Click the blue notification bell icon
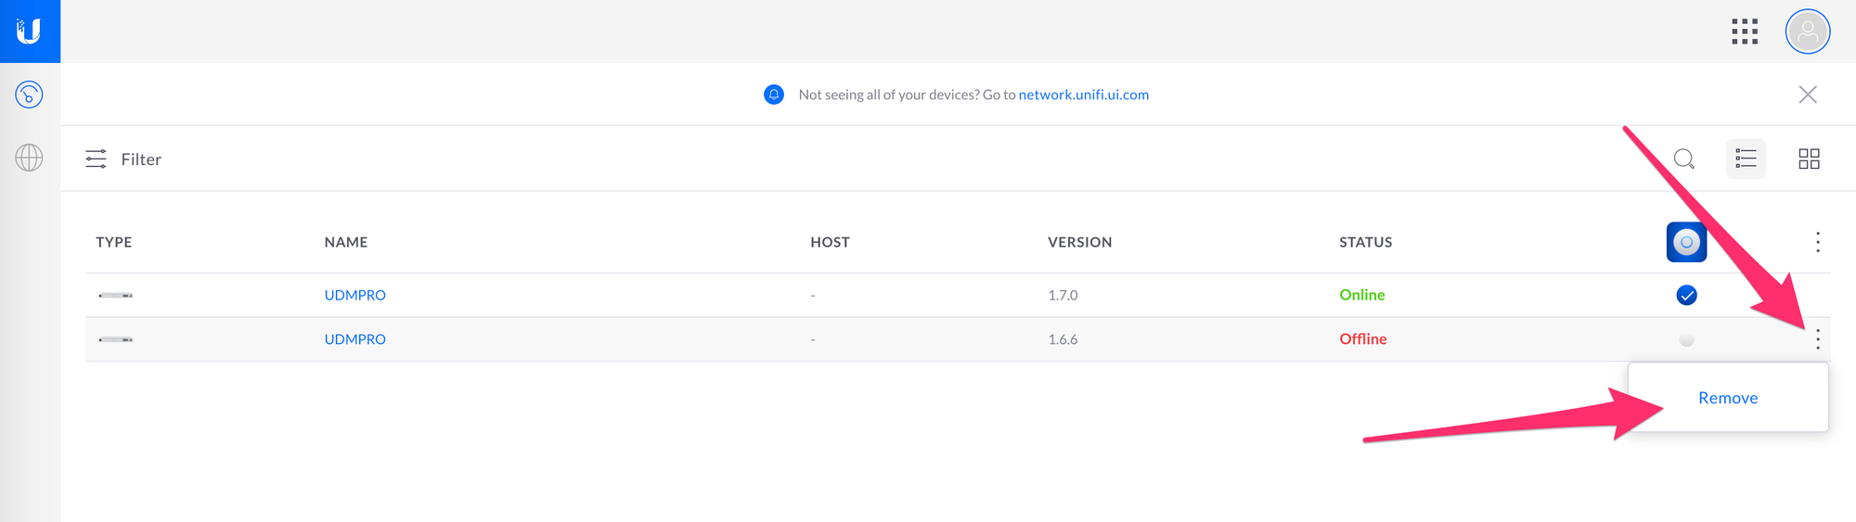This screenshot has height=522, width=1856. [x=774, y=95]
